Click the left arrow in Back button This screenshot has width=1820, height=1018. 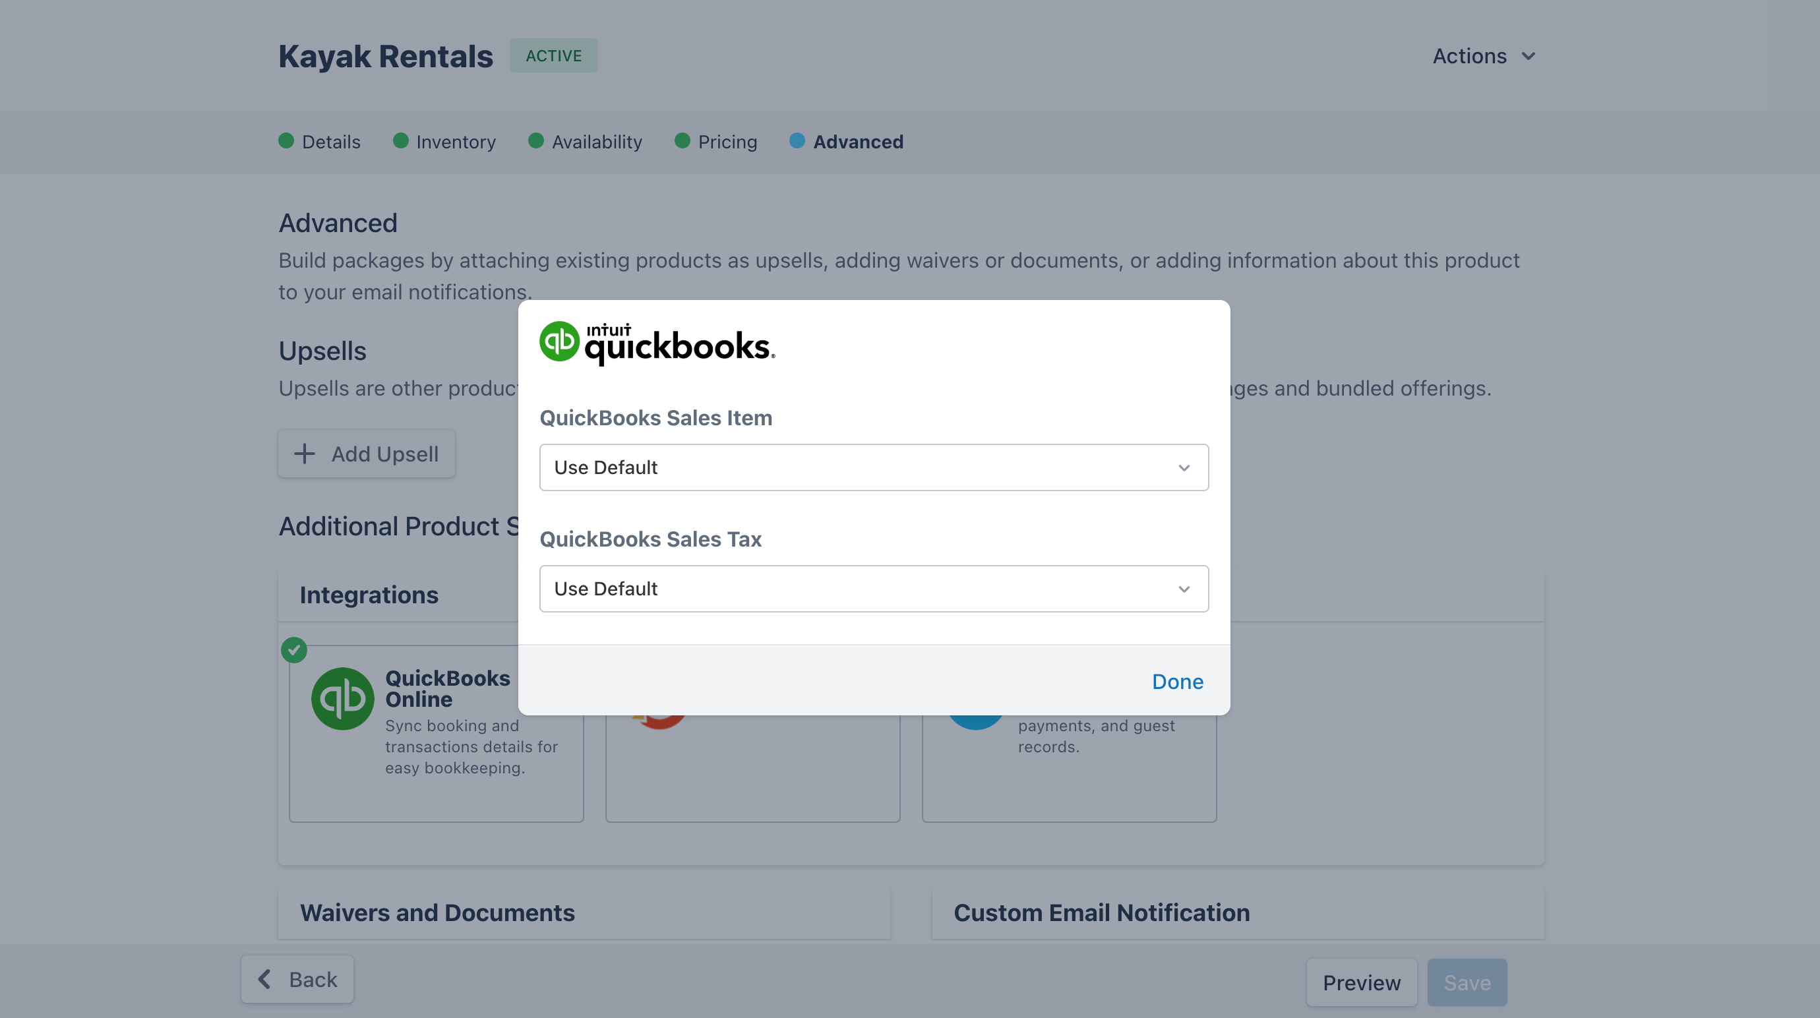[x=264, y=978]
